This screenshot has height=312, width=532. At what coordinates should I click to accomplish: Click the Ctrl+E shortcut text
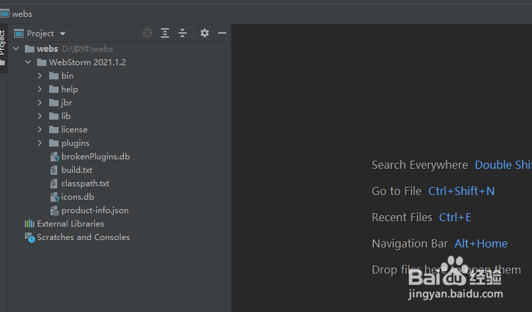455,217
